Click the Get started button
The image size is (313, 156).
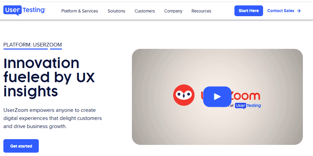coord(21,146)
